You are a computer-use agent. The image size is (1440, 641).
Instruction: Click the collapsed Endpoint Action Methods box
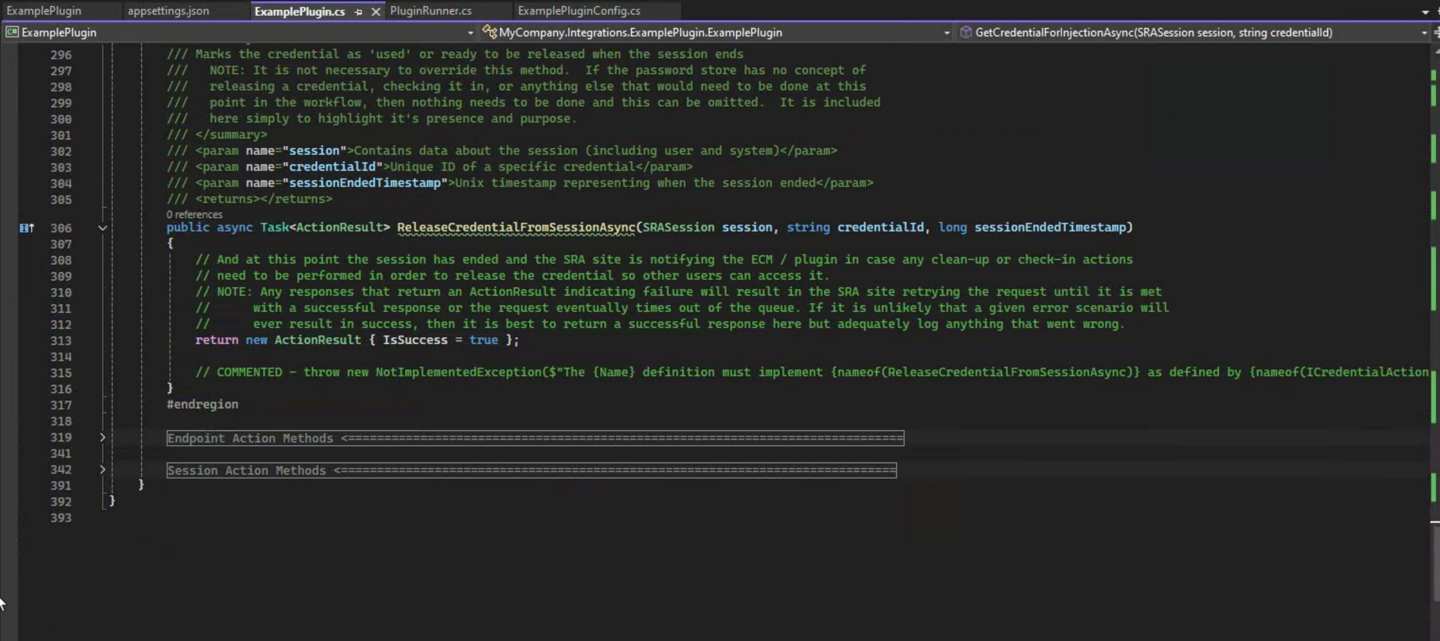click(535, 438)
